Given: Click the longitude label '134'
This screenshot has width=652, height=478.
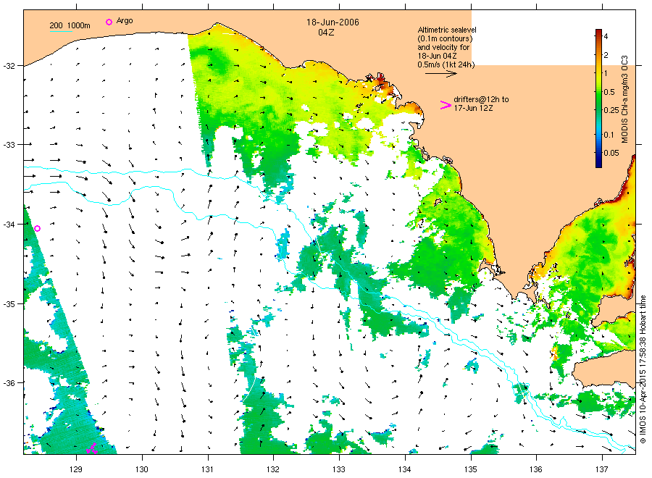Looking at the screenshot, I should pos(404,469).
